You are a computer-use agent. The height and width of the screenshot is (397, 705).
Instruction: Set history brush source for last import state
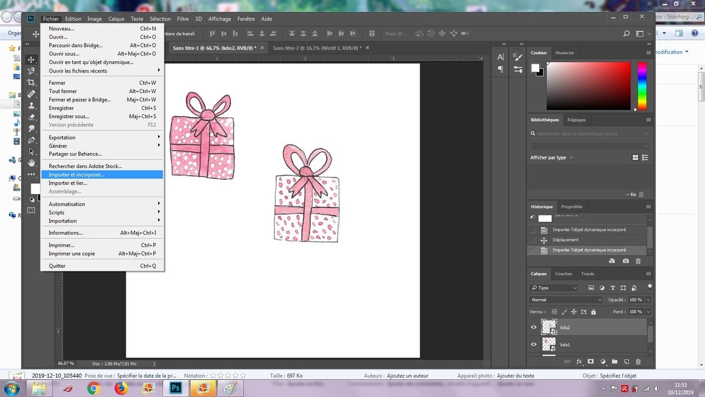coord(532,250)
